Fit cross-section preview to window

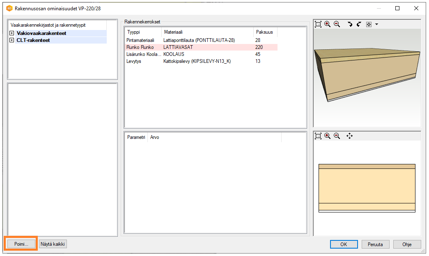tap(318, 136)
